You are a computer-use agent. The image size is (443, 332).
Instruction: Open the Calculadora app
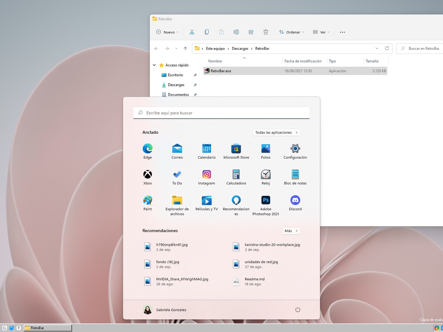[x=236, y=177]
